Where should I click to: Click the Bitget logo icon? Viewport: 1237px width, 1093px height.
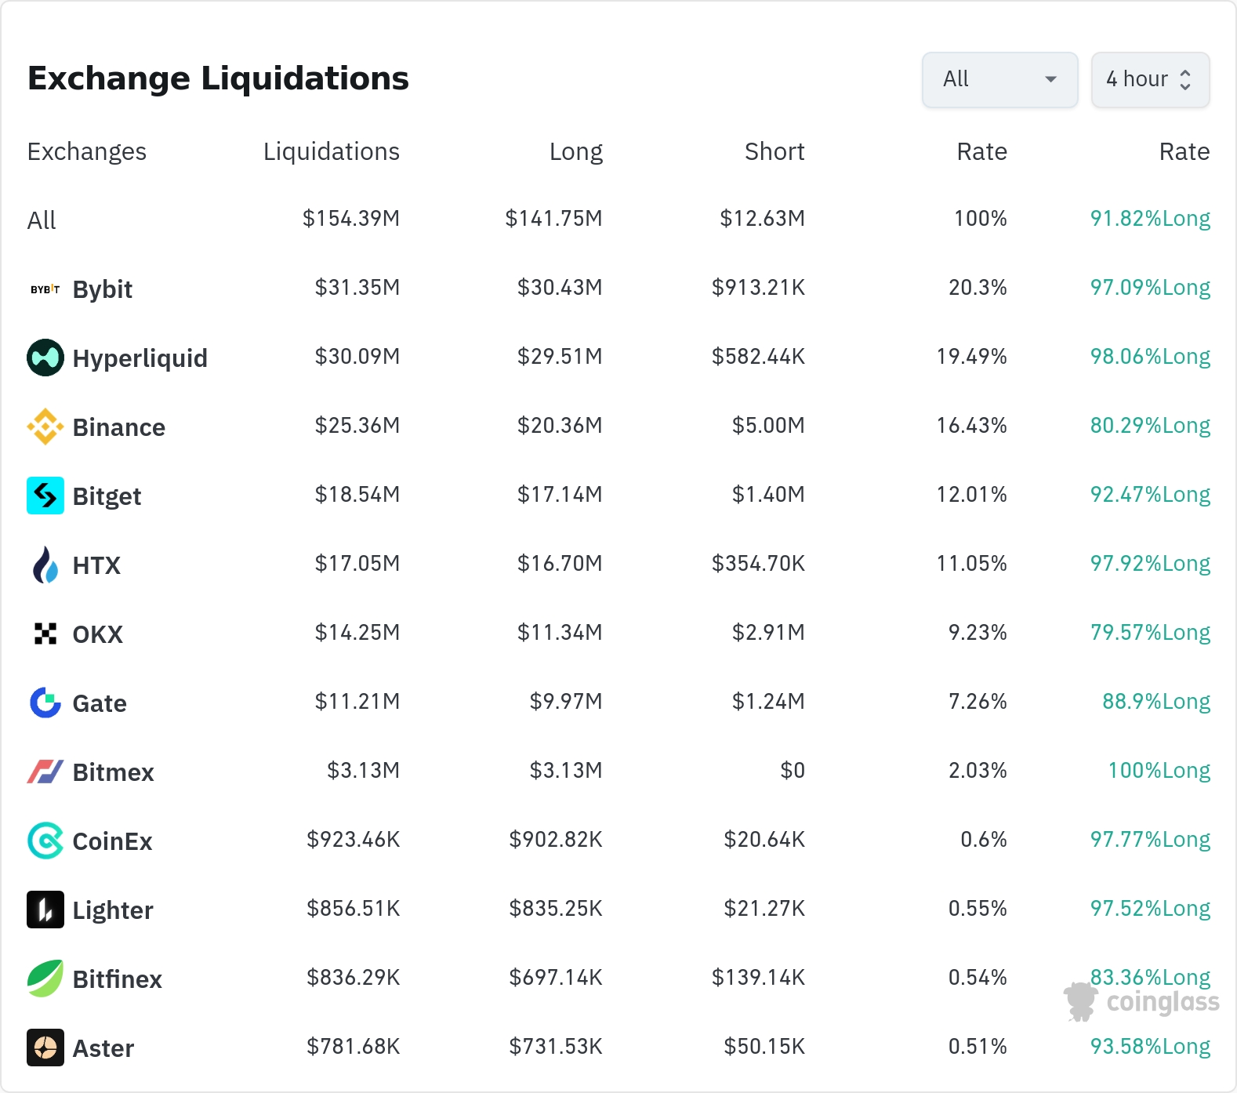click(x=45, y=496)
